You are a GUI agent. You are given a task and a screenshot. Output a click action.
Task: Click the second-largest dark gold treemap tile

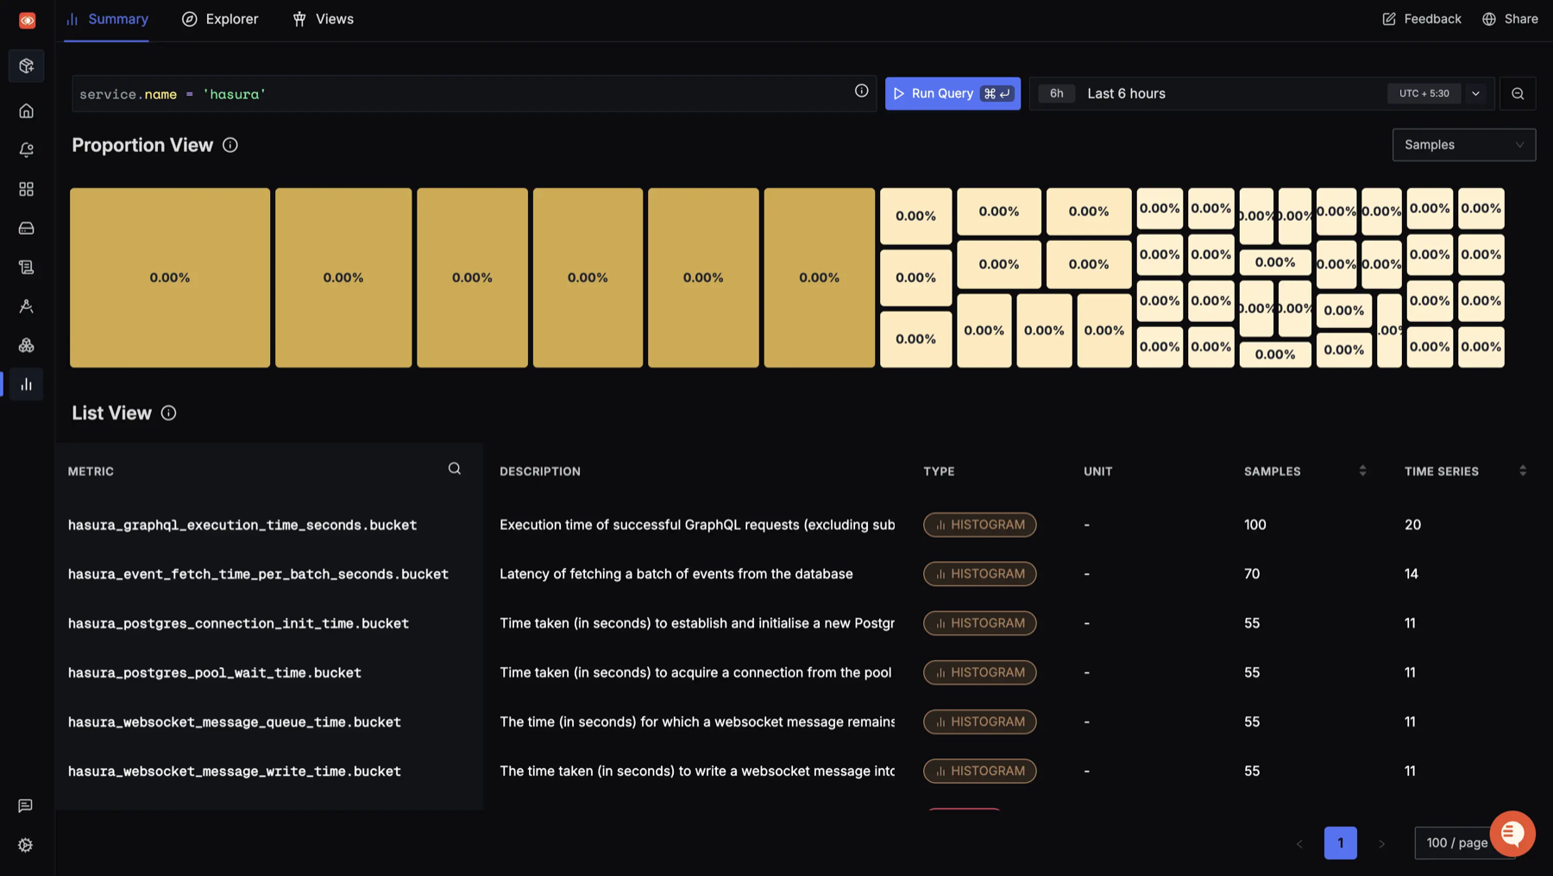(343, 278)
